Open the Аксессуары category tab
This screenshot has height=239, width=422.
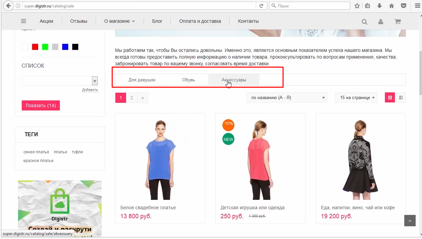tap(234, 80)
